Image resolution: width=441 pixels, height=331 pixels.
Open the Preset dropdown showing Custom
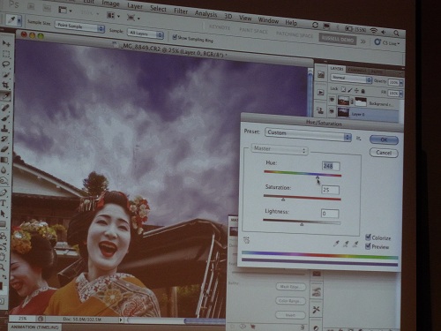(x=308, y=134)
